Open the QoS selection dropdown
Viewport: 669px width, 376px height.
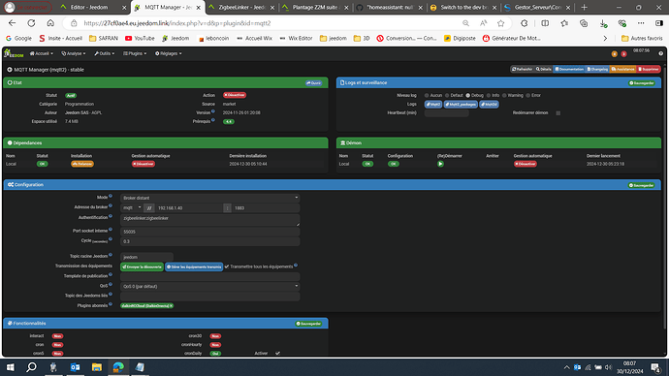210,286
